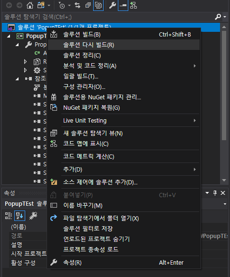This screenshot has height=277, width=230.
Task: Open the pending changes filter clock icon
Action: (62, 6)
